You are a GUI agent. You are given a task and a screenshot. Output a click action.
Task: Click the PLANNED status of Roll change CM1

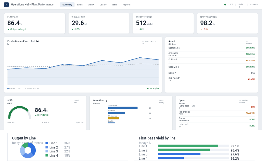(x=250, y=113)
